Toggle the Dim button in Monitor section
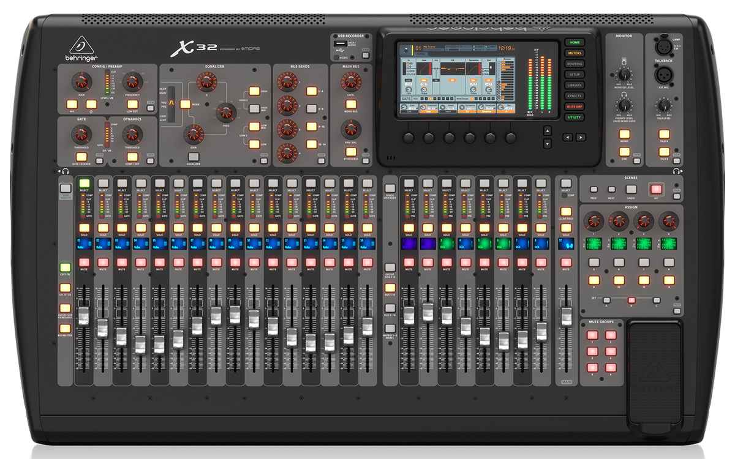This screenshot has width=735, height=459. [624, 152]
